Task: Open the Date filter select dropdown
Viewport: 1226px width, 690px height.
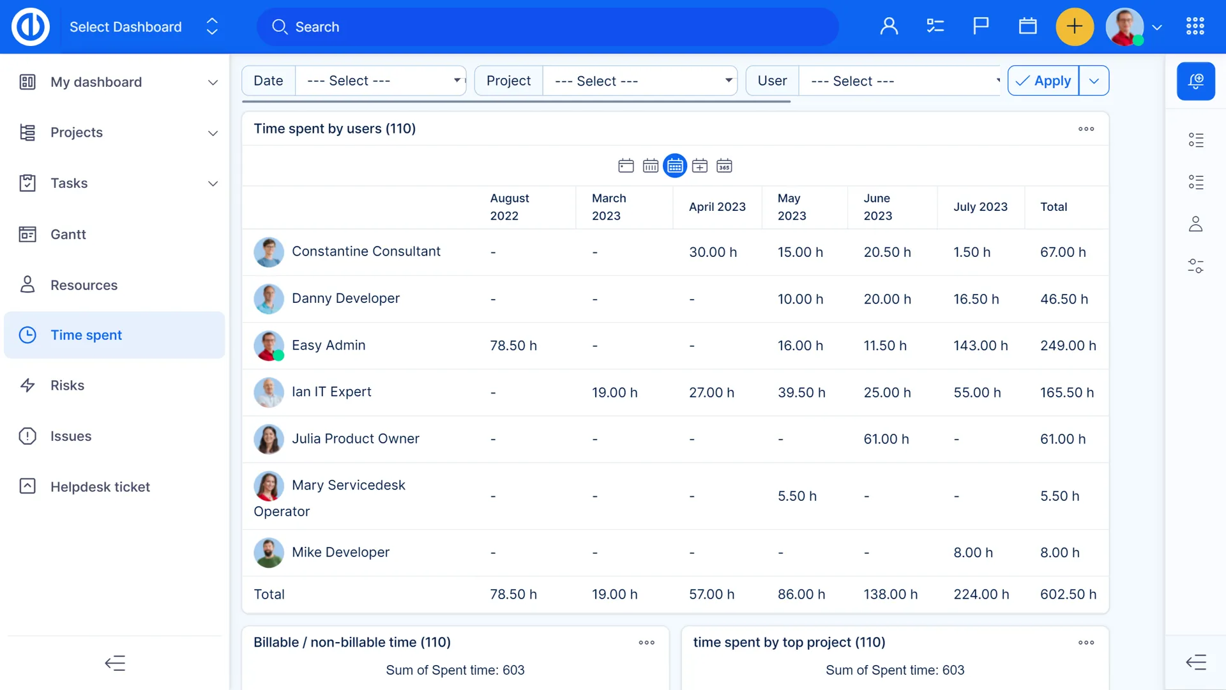Action: [381, 81]
